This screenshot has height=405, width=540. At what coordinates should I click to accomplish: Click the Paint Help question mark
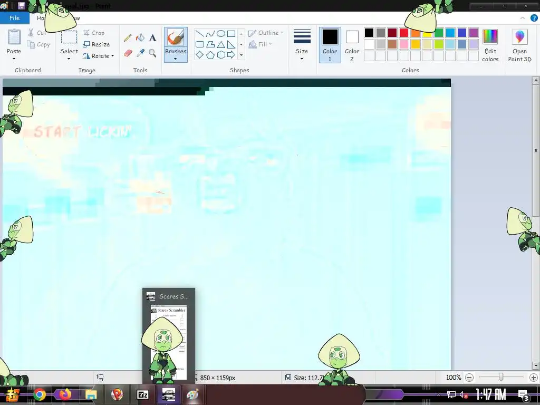[x=534, y=18]
